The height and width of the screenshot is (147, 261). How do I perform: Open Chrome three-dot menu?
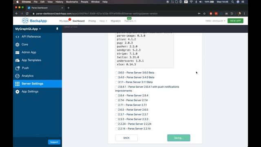244,13
